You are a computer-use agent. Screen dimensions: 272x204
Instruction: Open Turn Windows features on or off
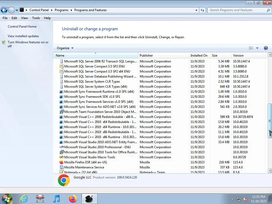tap(28, 44)
